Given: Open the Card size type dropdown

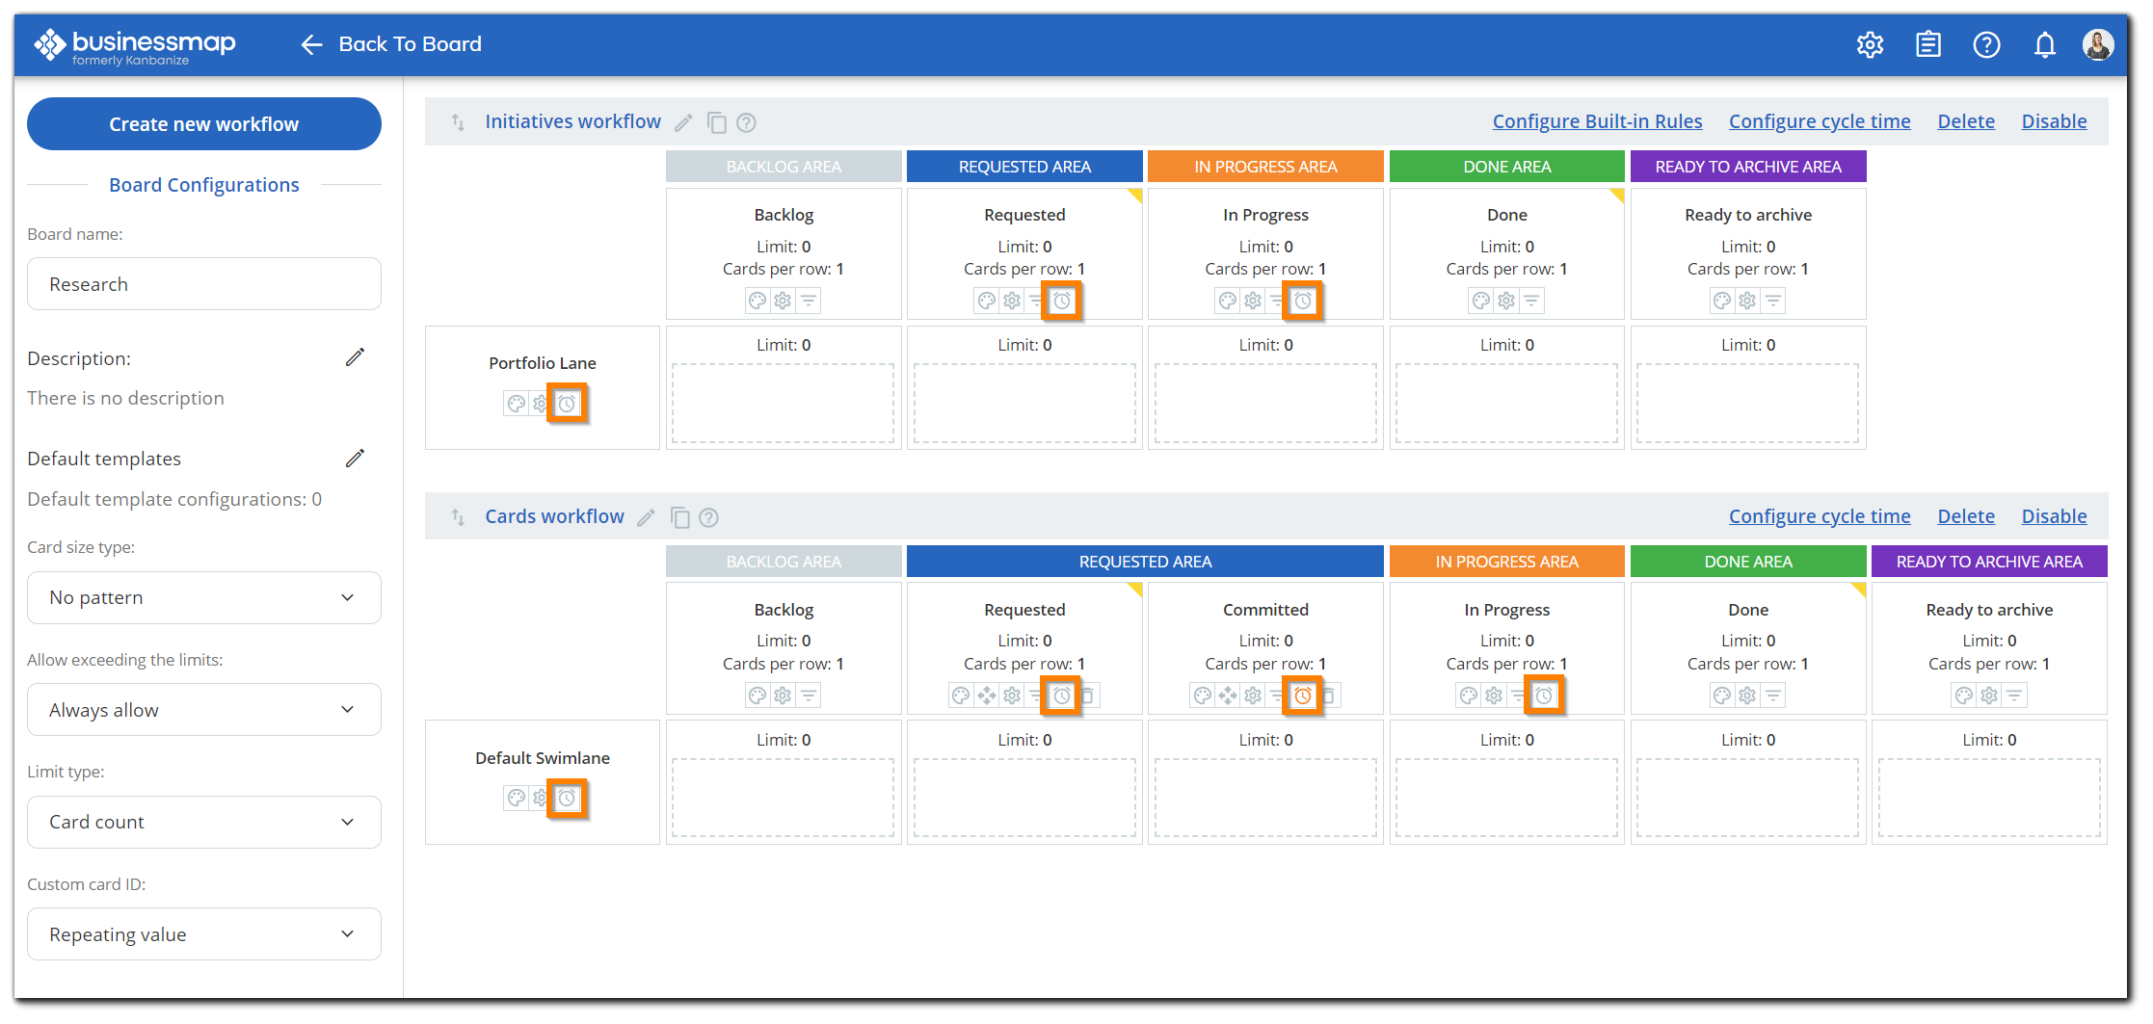Looking at the screenshot, I should point(203,597).
